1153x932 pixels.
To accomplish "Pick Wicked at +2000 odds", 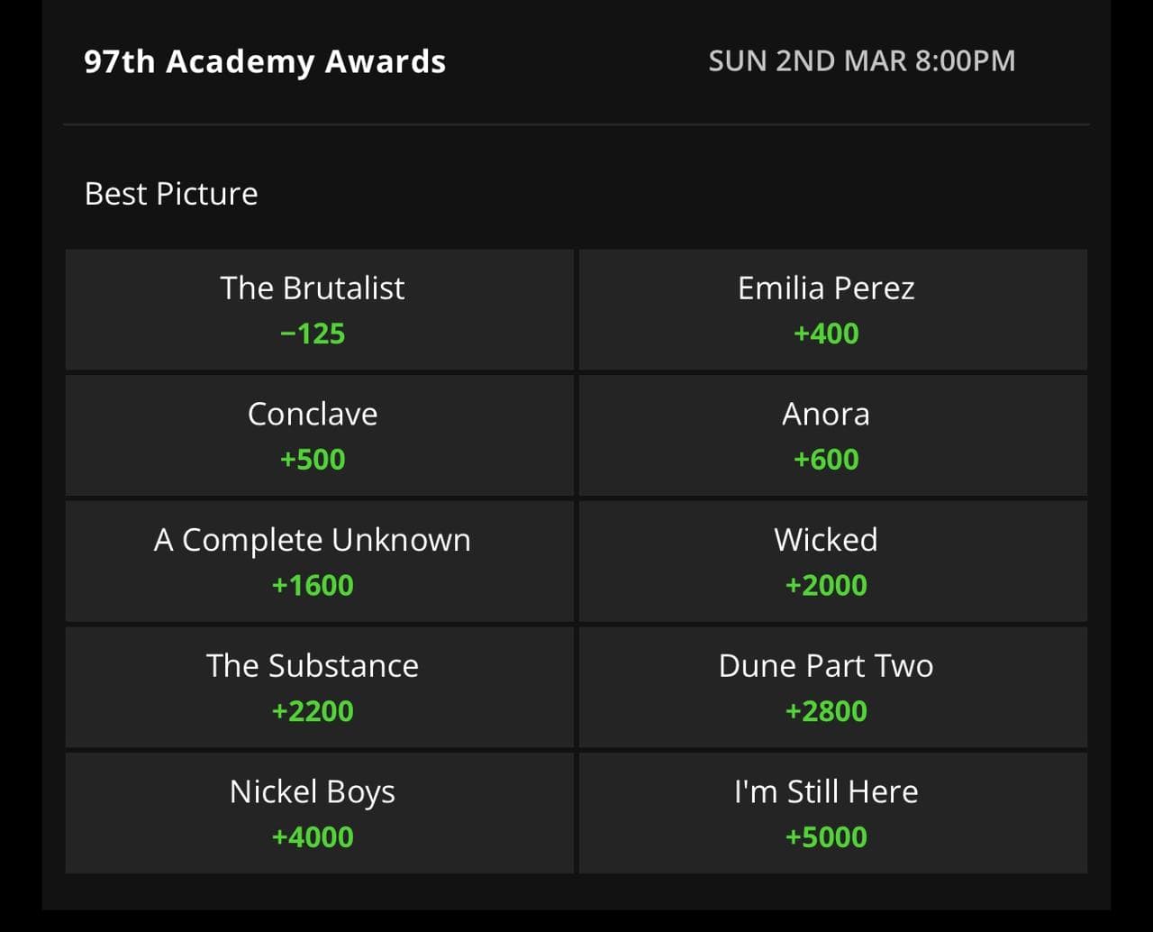I will coord(832,561).
